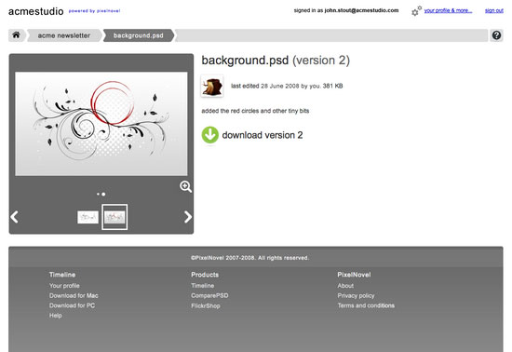Viewport: 512px width, 352px height.
Task: Open Terms and conditions footer link
Action: 366,305
